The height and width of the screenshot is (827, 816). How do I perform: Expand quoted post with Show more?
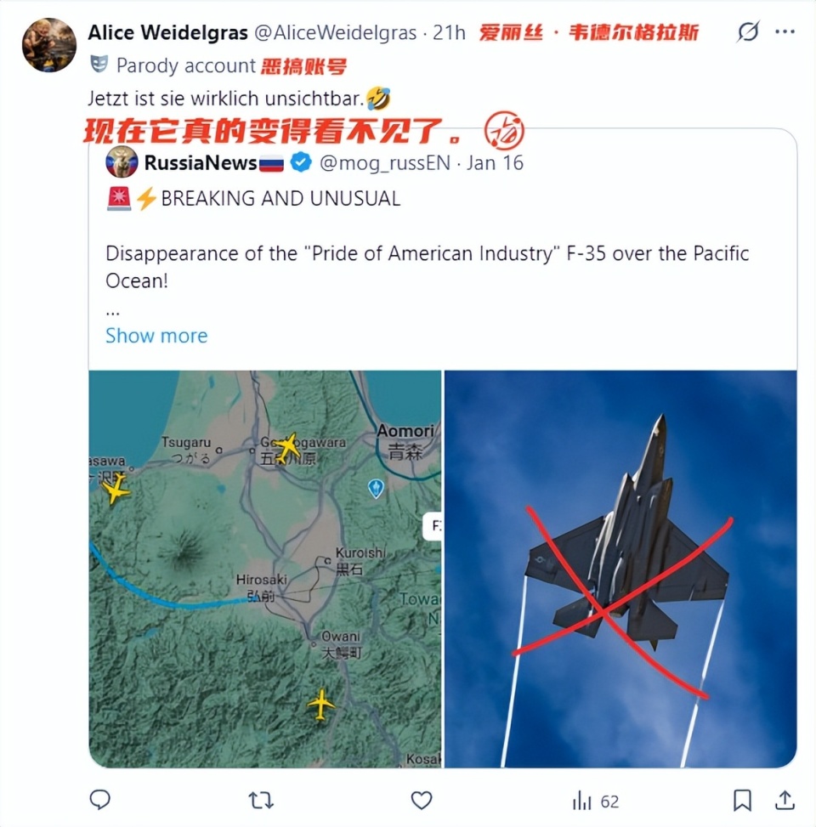[156, 336]
